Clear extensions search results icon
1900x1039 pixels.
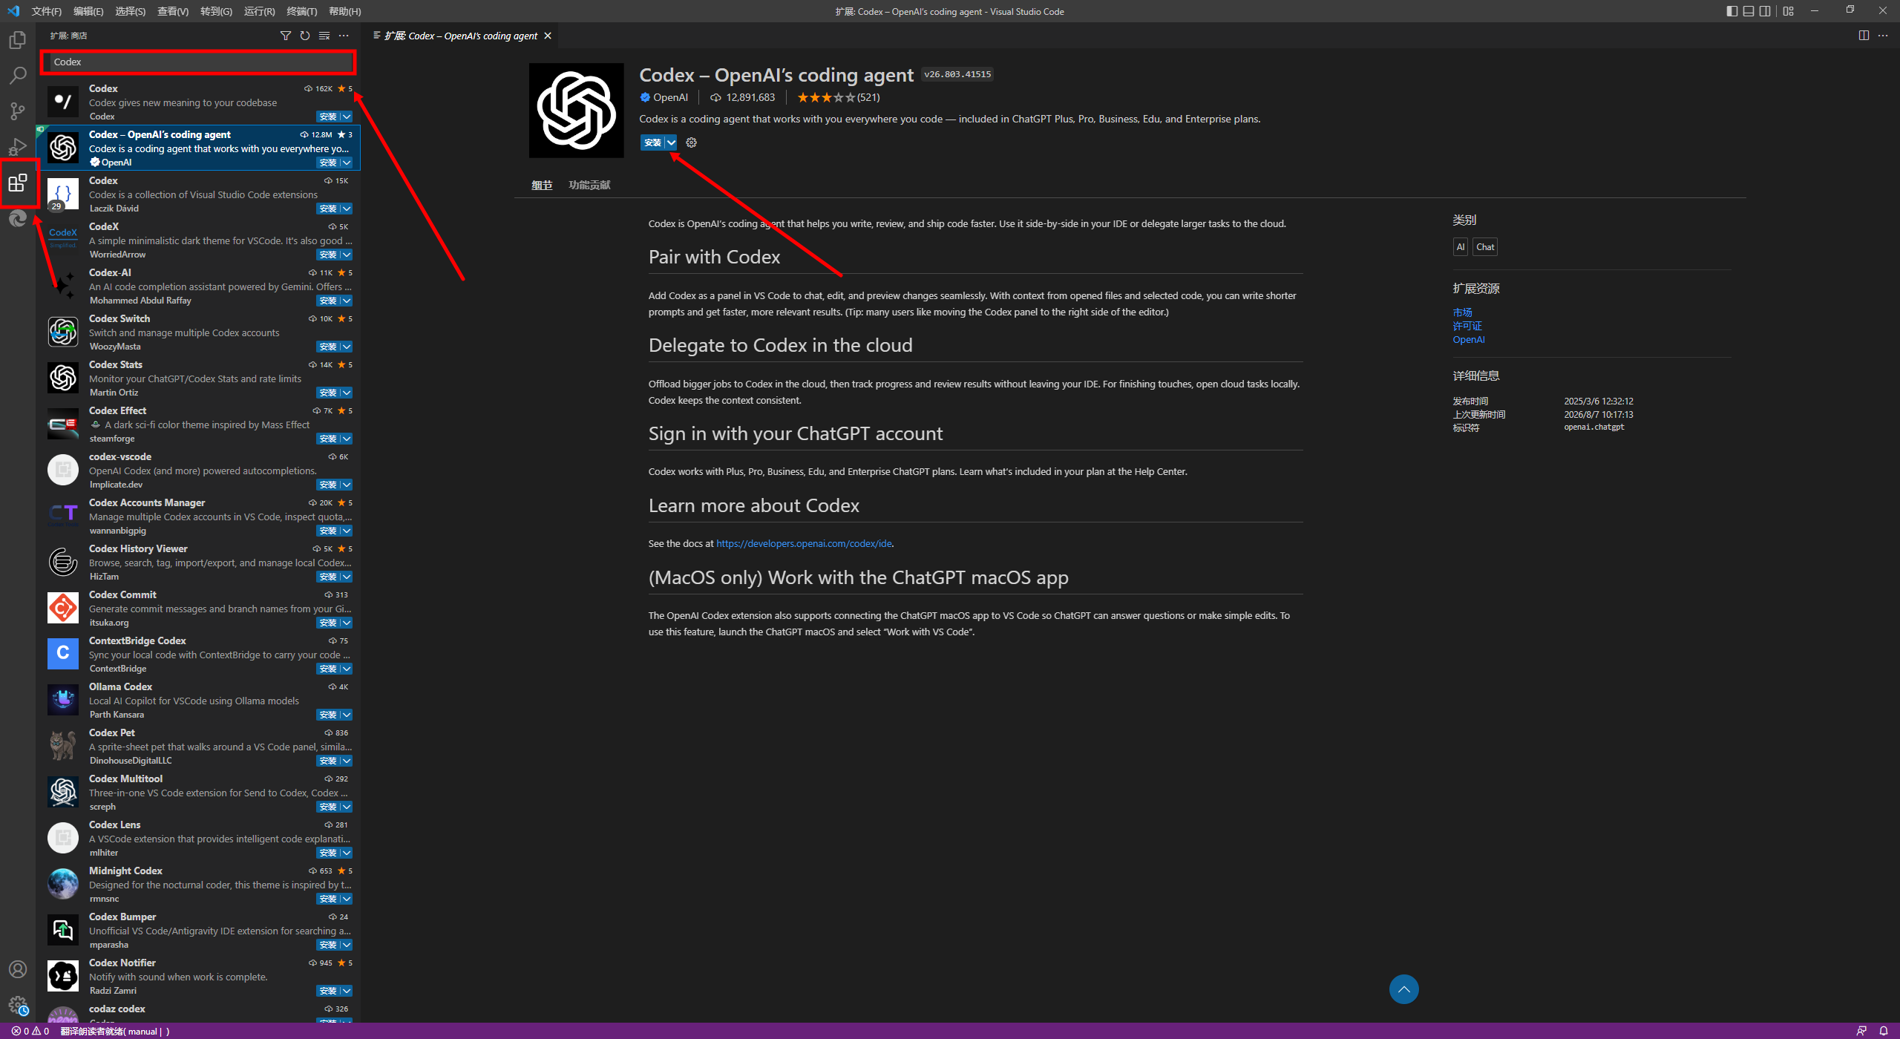tap(324, 36)
